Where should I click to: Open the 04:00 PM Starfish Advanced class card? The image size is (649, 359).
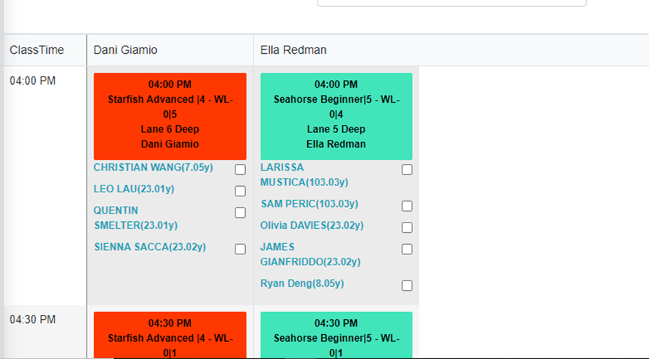coord(170,116)
